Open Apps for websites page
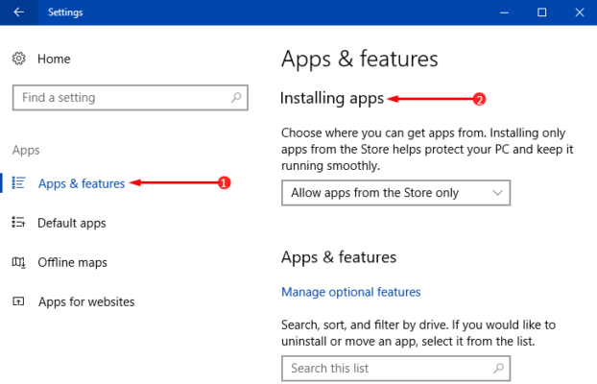597x384 pixels. click(86, 301)
